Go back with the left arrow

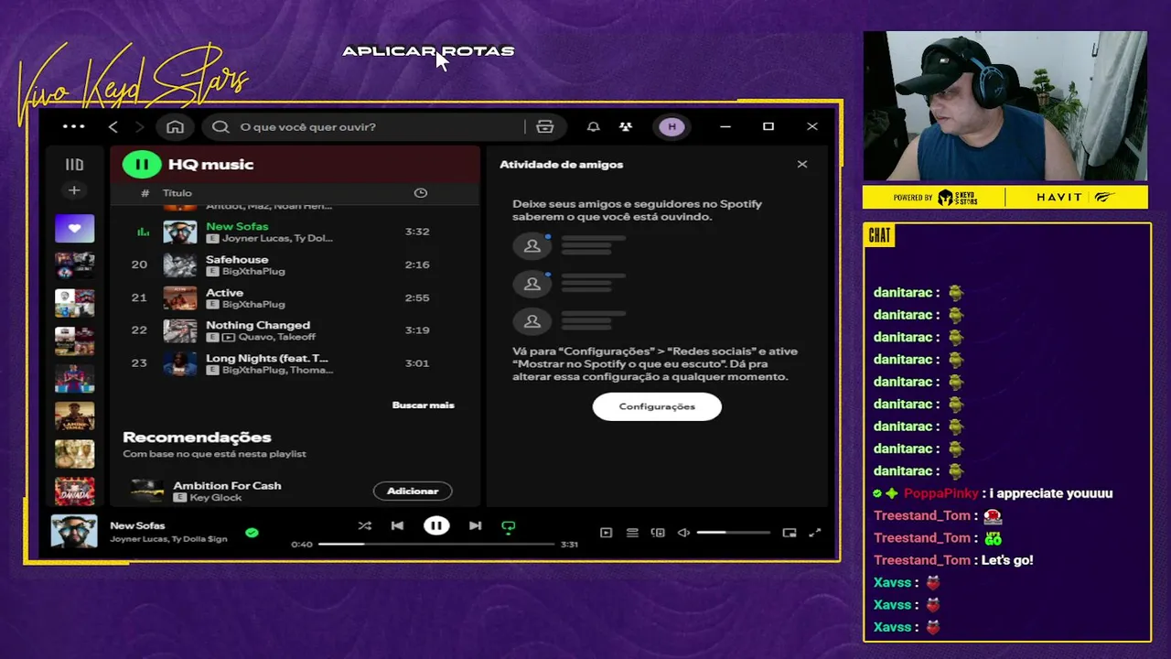pos(113,127)
